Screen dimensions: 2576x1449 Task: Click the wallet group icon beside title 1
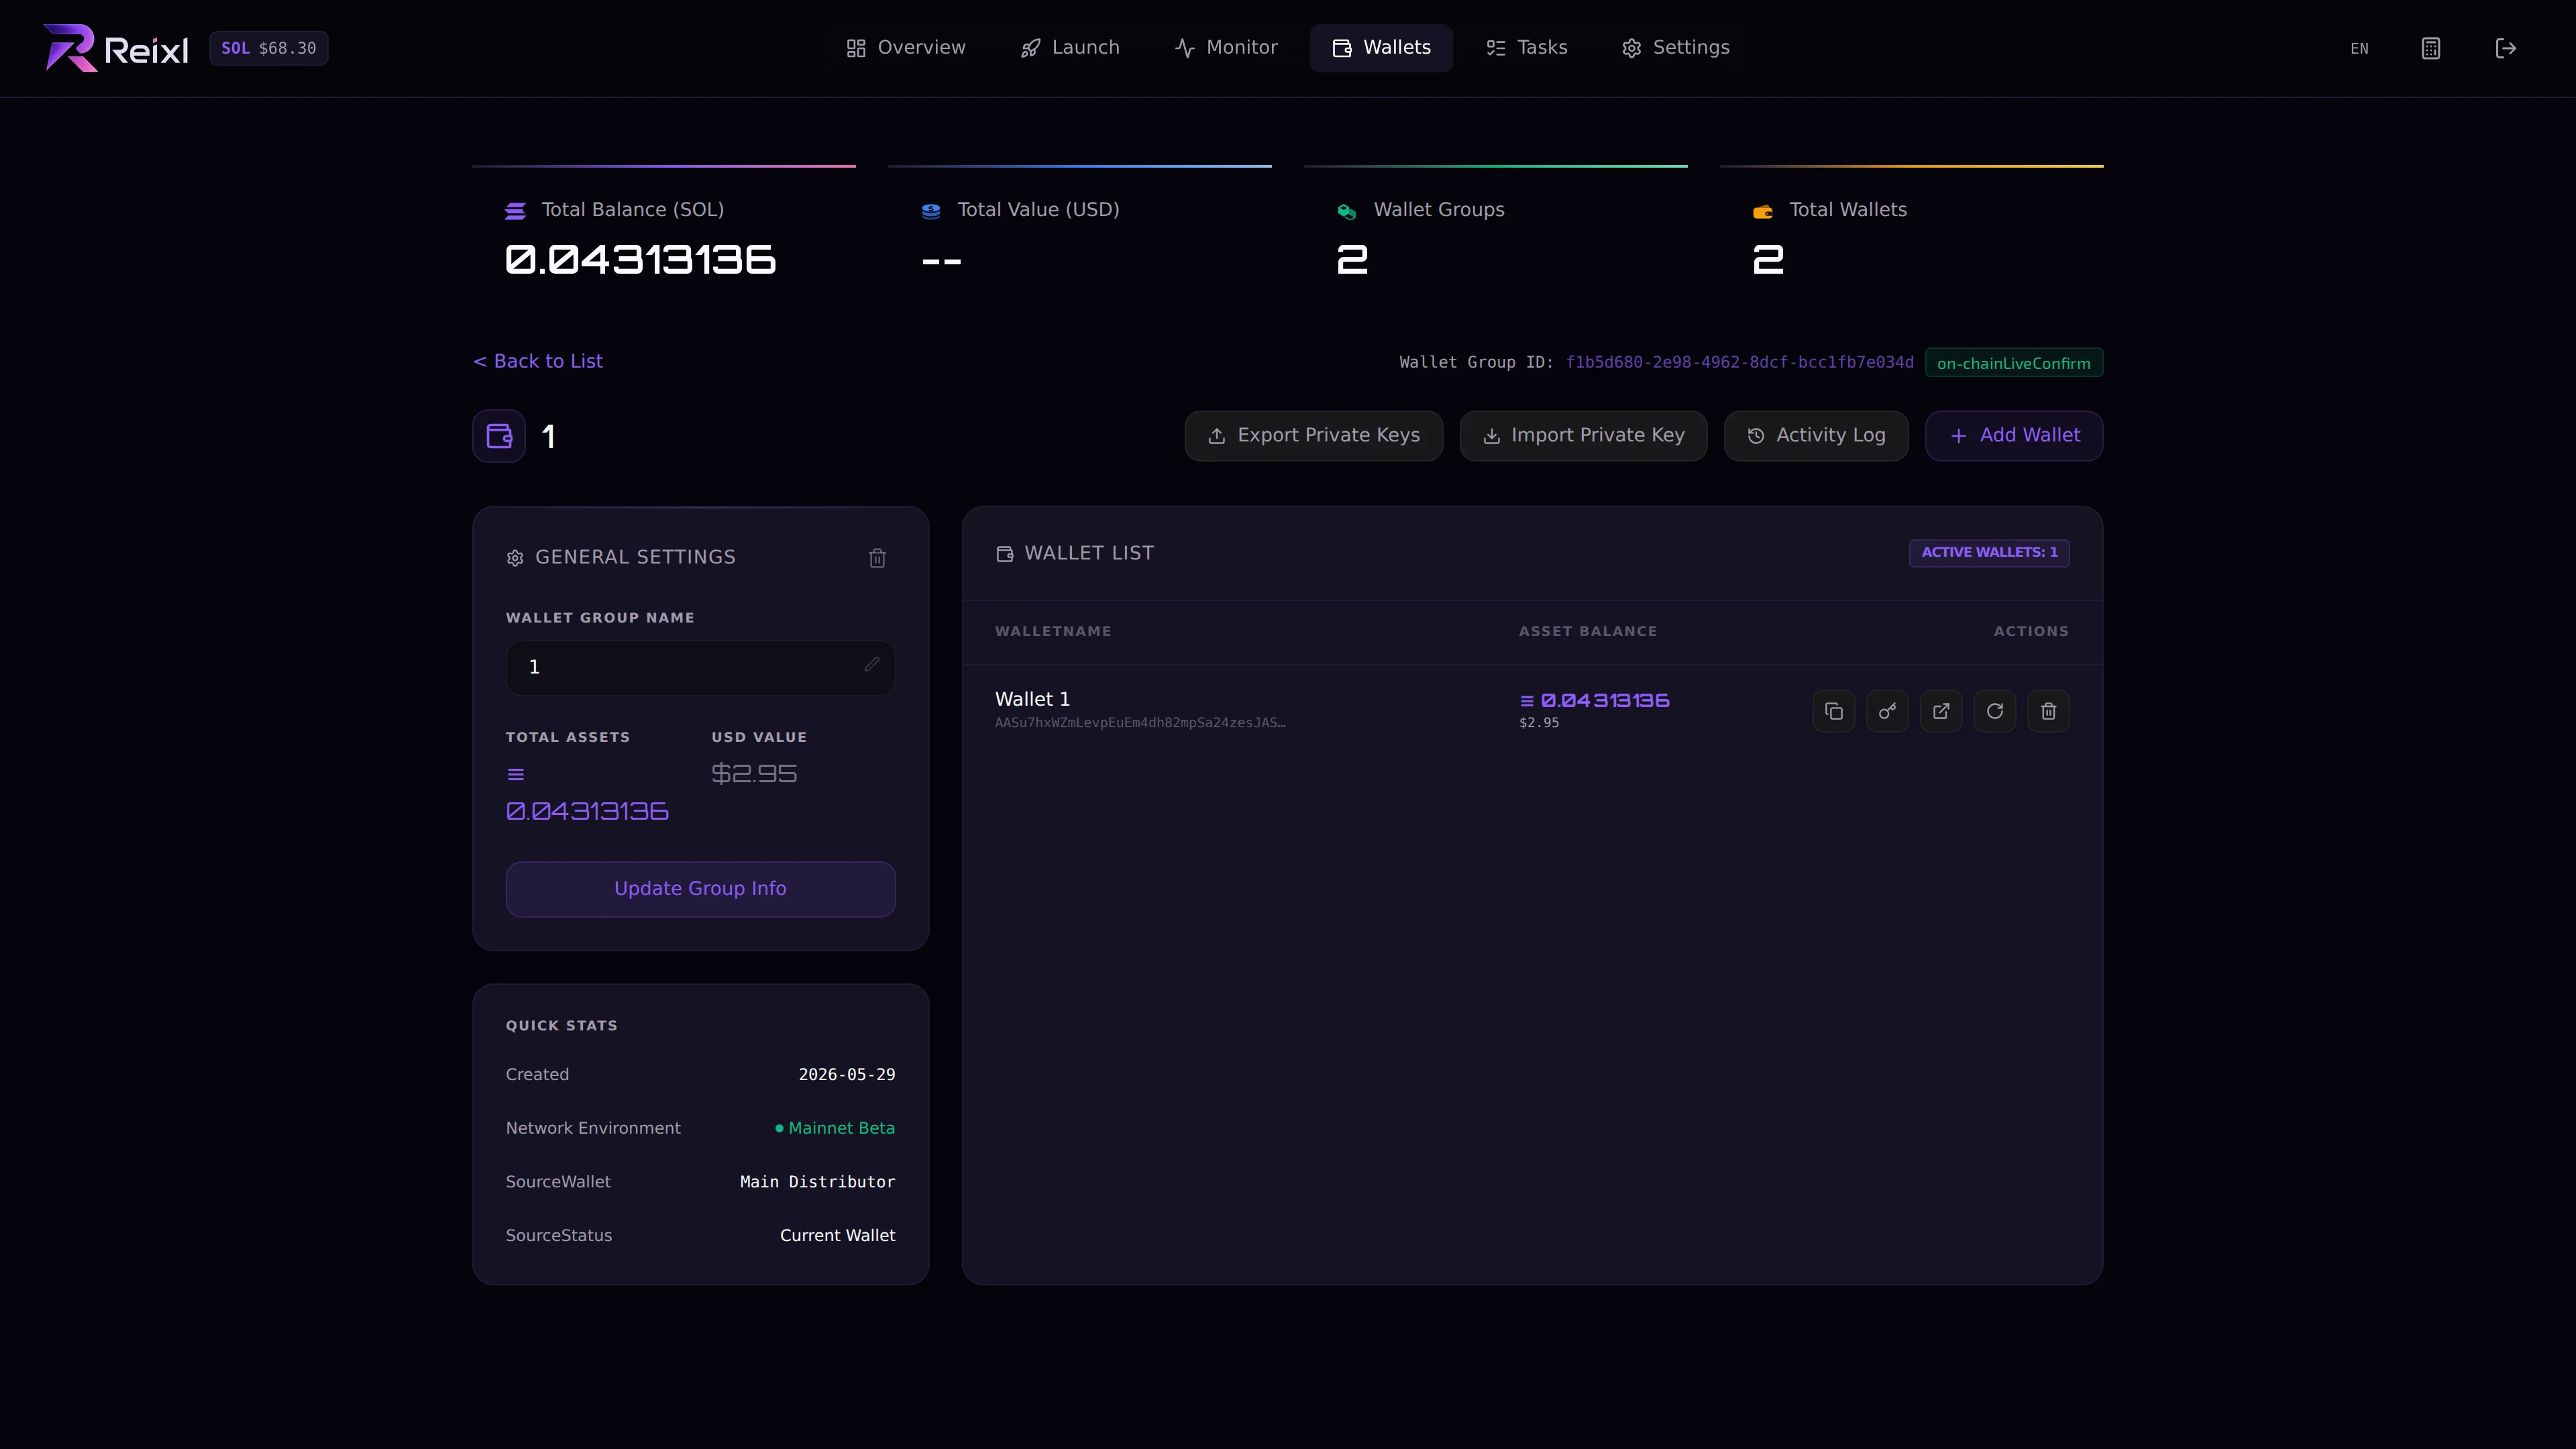point(499,436)
